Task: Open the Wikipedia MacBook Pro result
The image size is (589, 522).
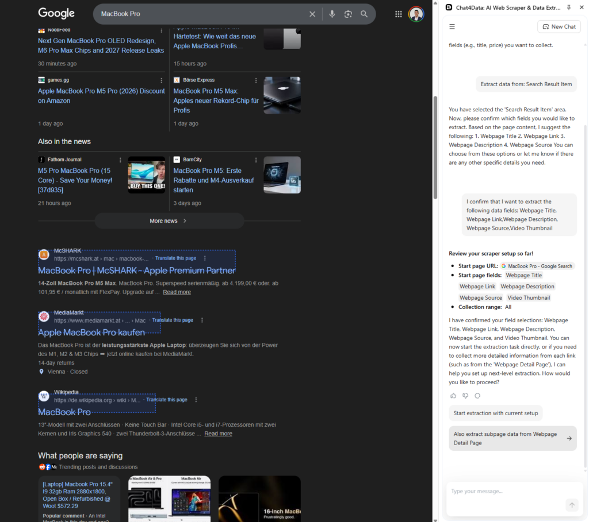Action: pos(64,412)
